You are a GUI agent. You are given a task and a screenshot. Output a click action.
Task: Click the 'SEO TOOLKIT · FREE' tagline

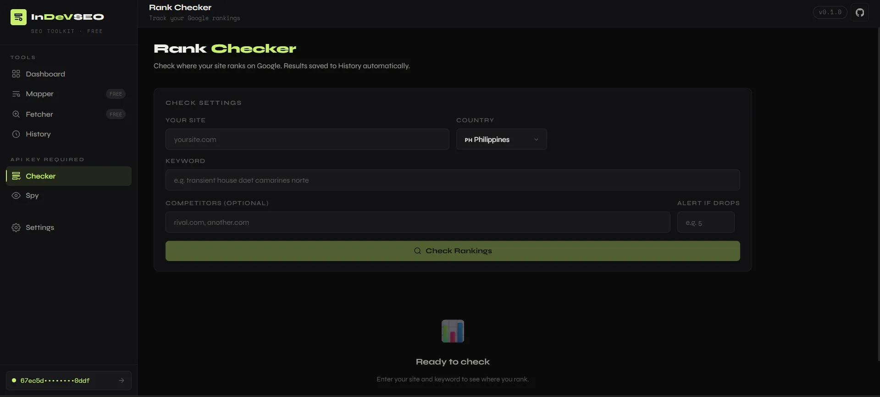[67, 31]
